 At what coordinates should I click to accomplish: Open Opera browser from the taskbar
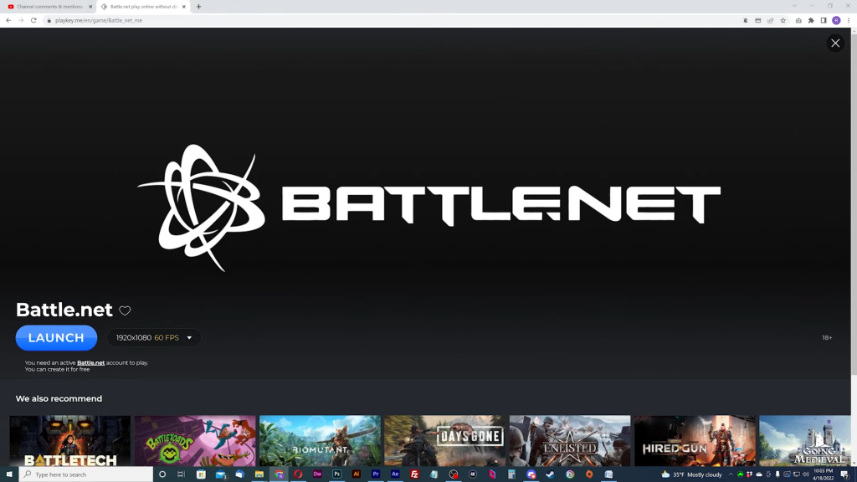[x=298, y=474]
